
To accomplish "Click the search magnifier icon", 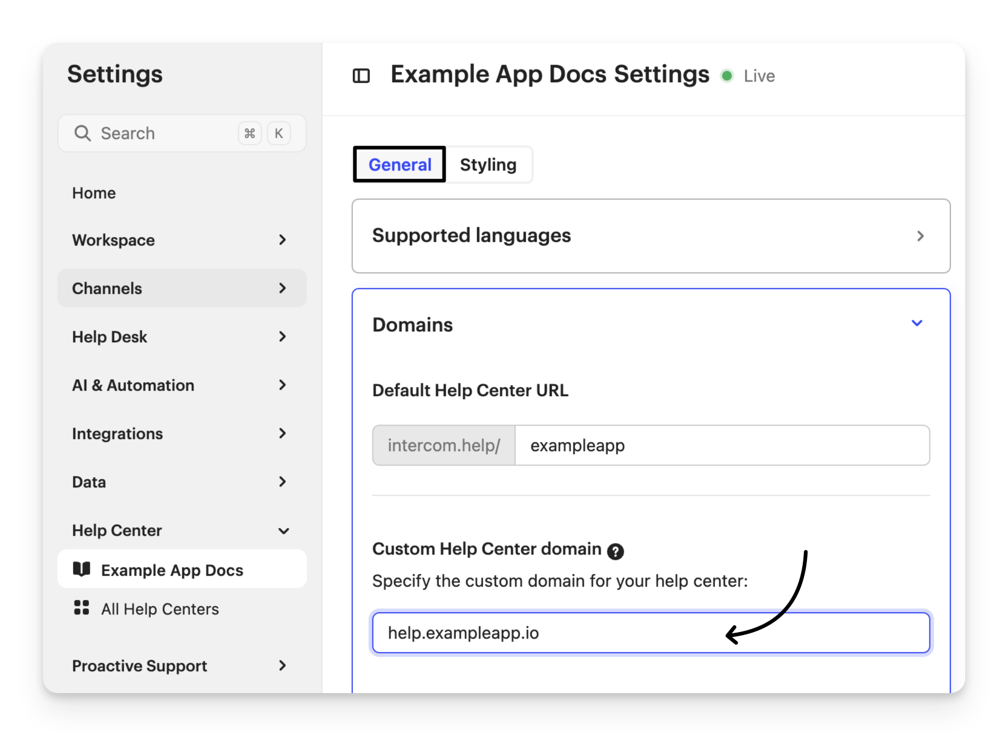I will coord(82,133).
